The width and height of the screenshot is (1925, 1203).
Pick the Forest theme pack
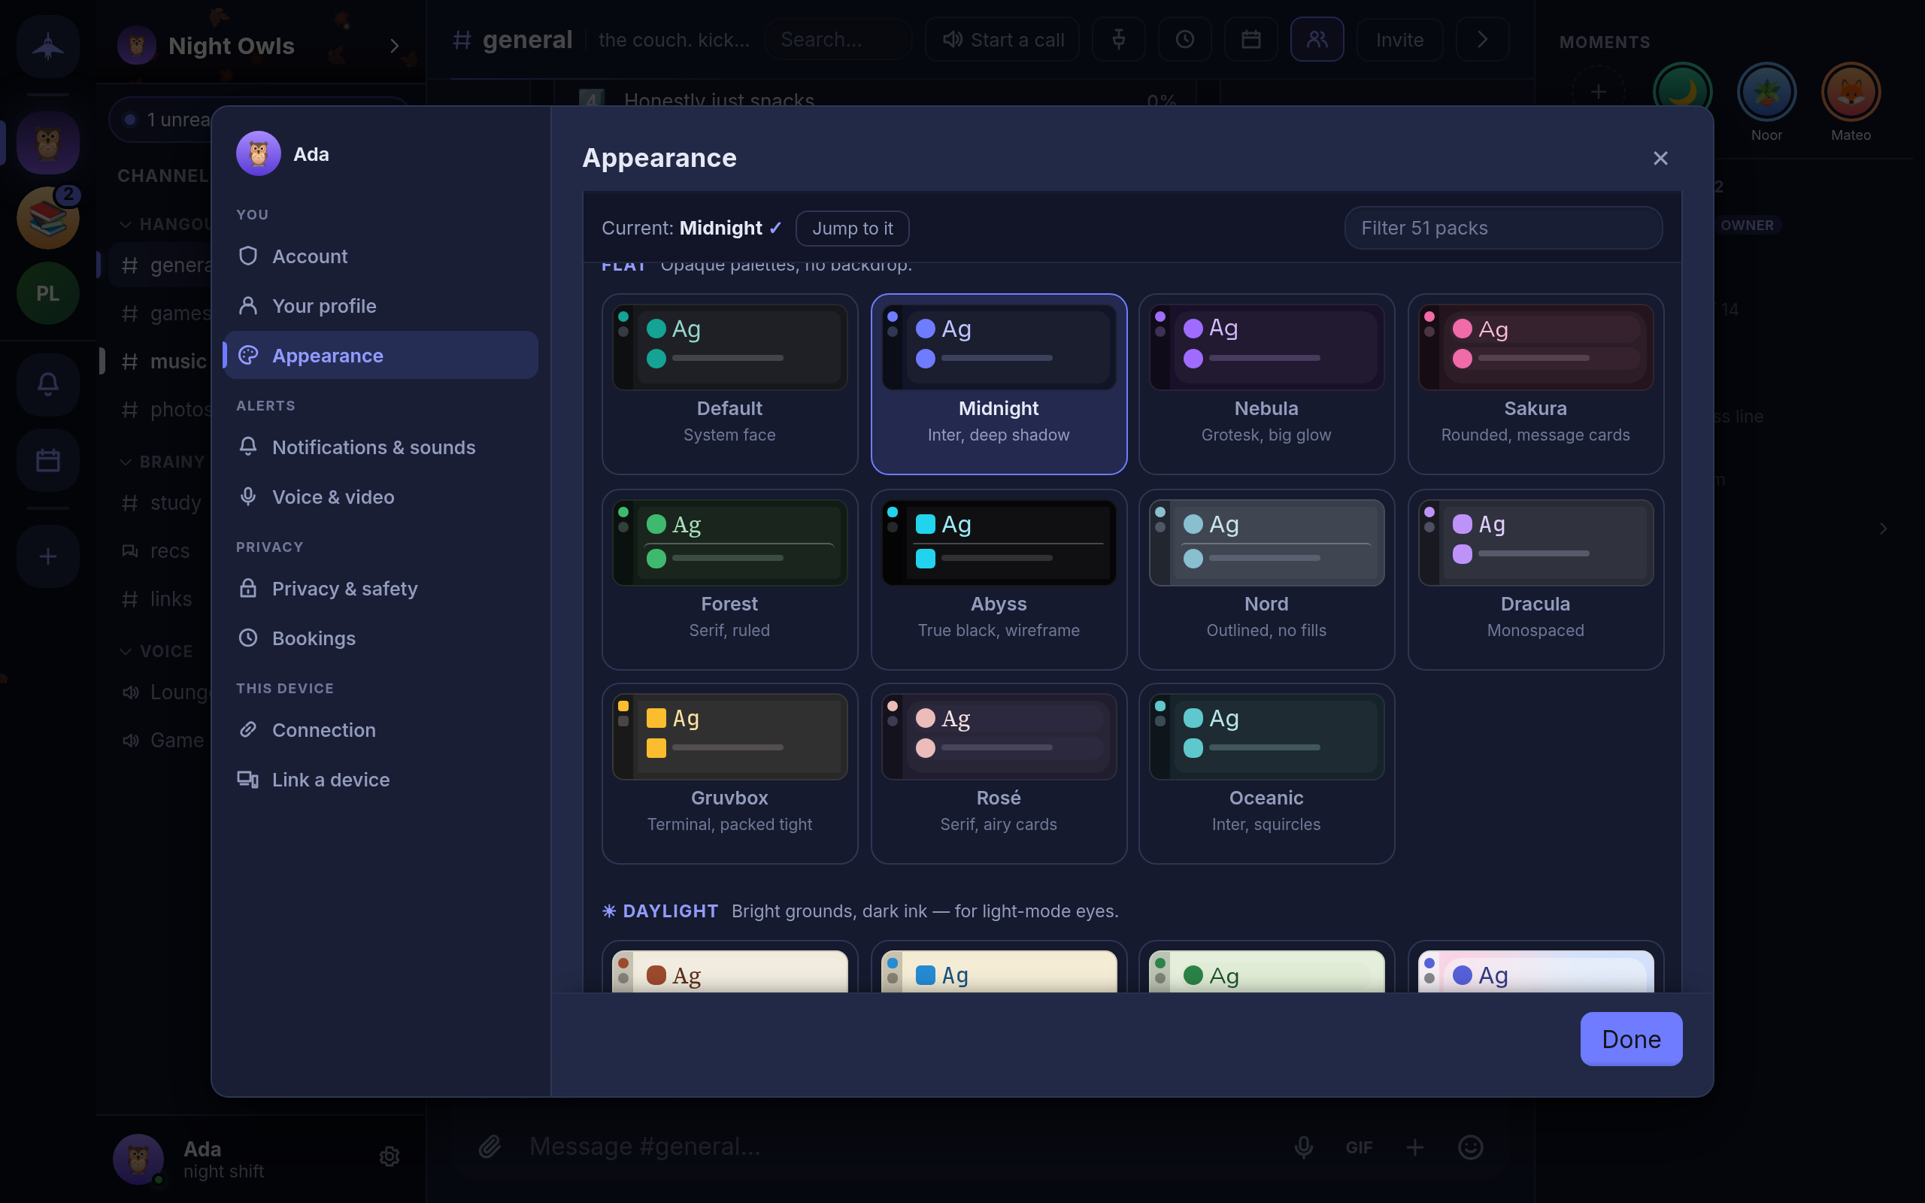pyautogui.click(x=729, y=578)
